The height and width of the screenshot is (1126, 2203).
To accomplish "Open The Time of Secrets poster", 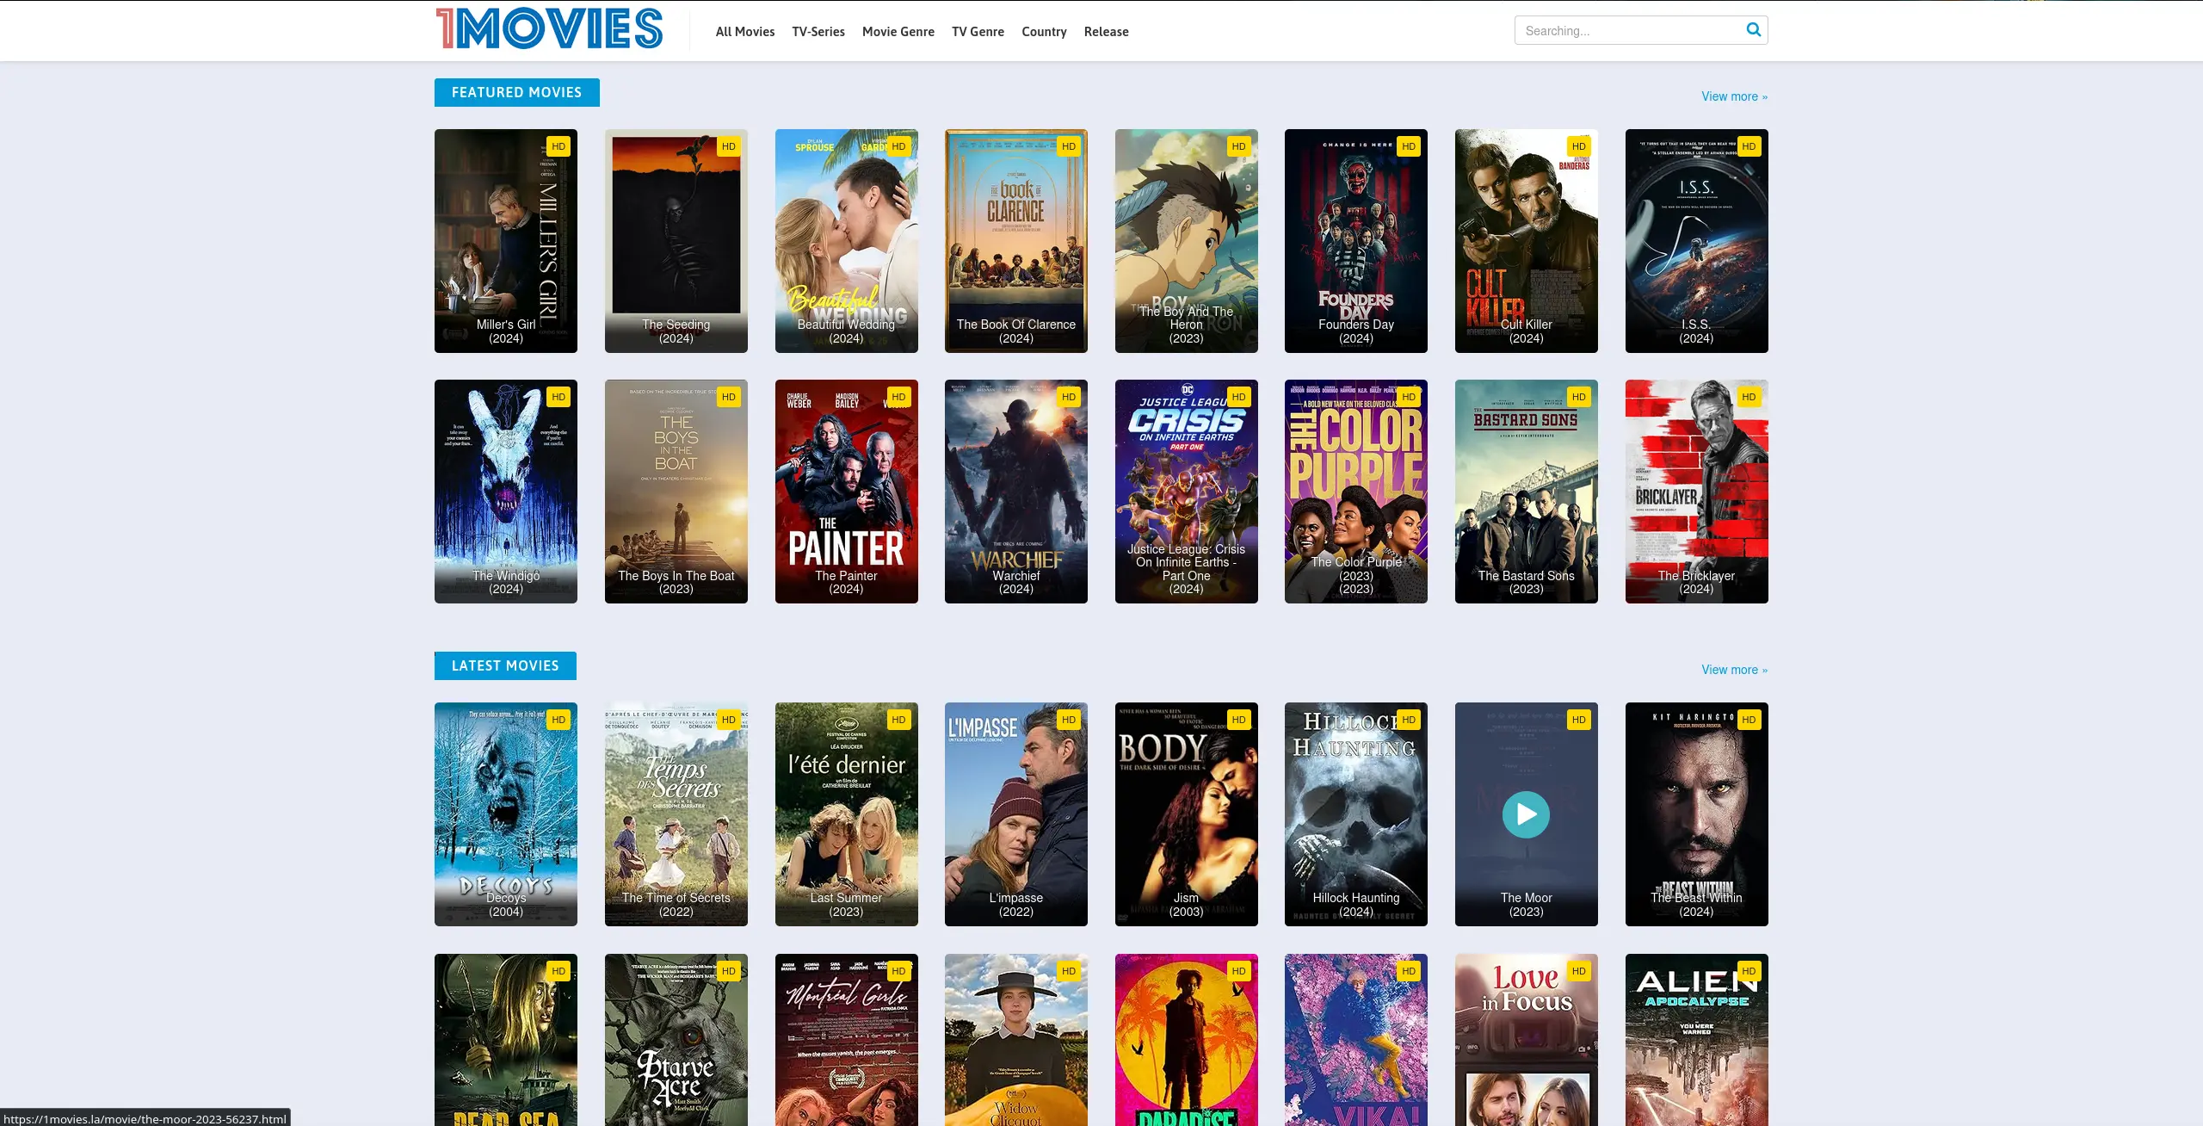I will [676, 814].
